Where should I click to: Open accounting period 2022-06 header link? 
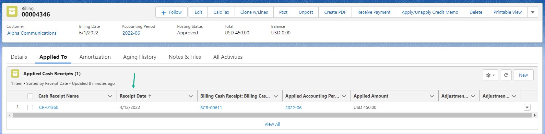click(131, 33)
